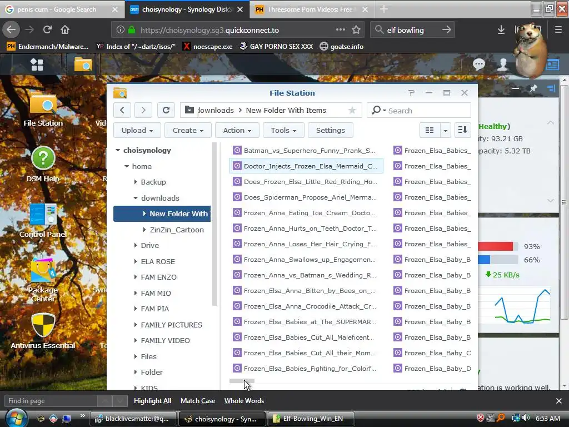Select Batman_vs_Superhero_Funny_Prank file
The width and height of the screenshot is (569, 427).
point(306,150)
